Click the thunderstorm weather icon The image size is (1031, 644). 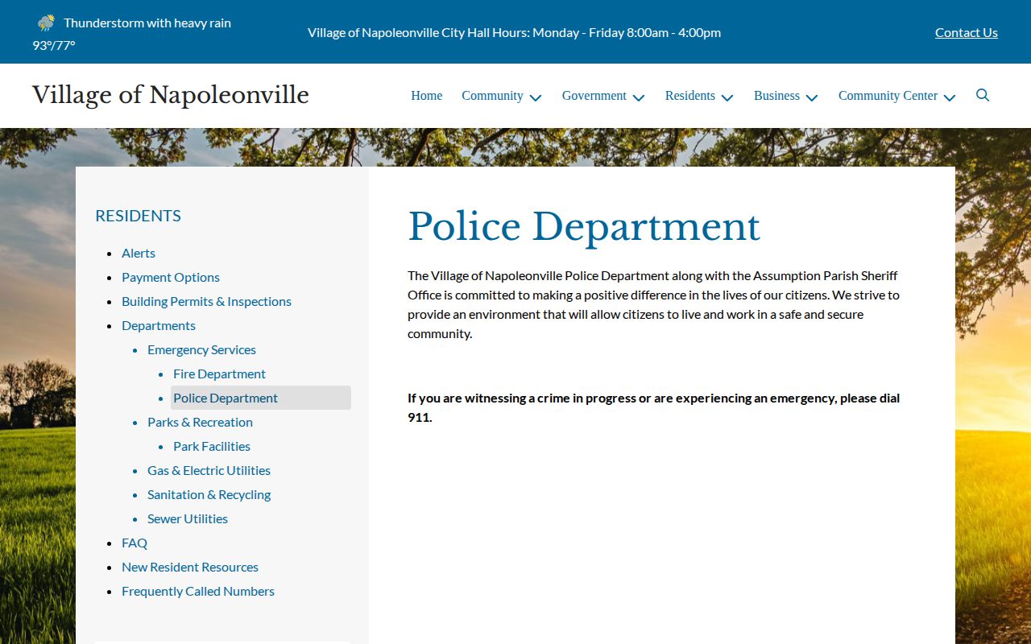[46, 23]
